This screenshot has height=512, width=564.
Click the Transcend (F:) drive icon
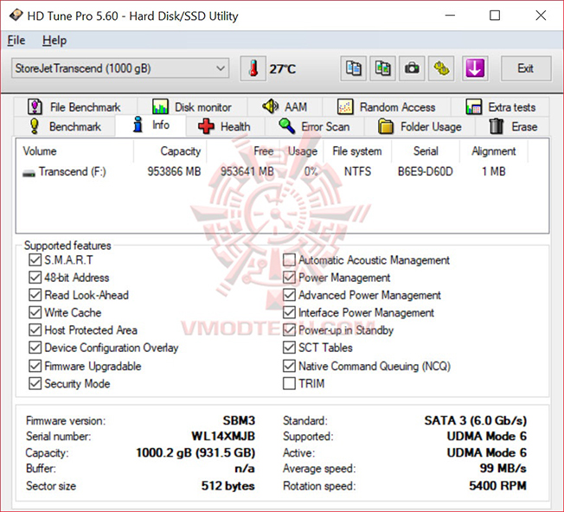(29, 173)
